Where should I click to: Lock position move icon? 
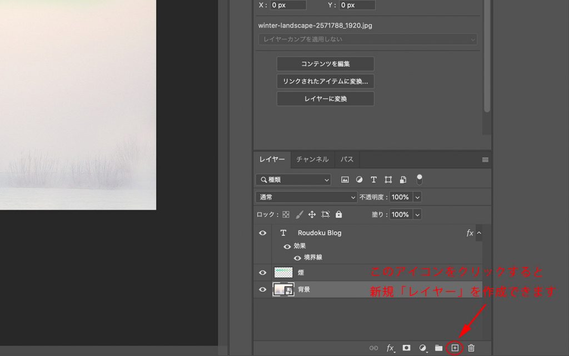312,214
